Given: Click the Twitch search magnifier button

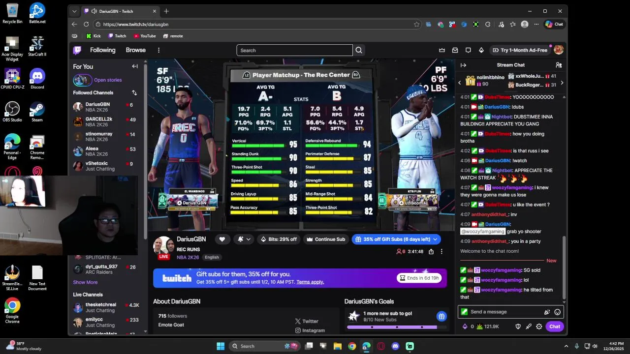Looking at the screenshot, I should click(x=359, y=50).
